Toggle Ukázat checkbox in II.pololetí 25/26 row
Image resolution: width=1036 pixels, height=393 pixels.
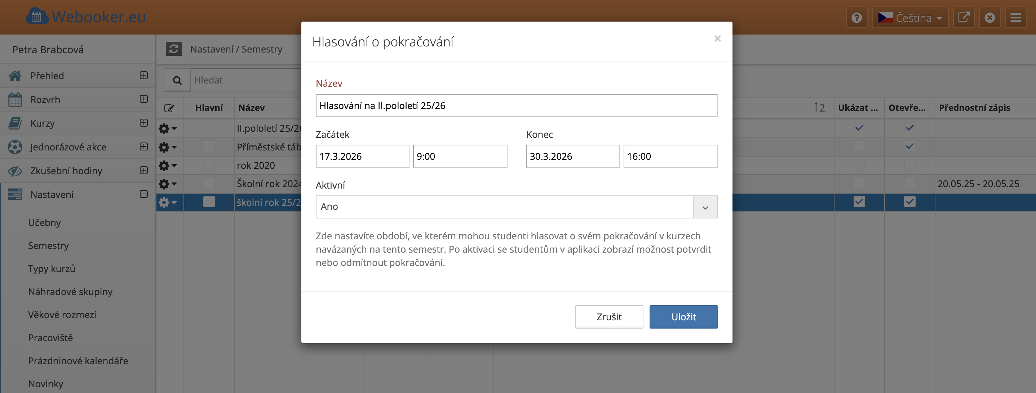(x=859, y=128)
